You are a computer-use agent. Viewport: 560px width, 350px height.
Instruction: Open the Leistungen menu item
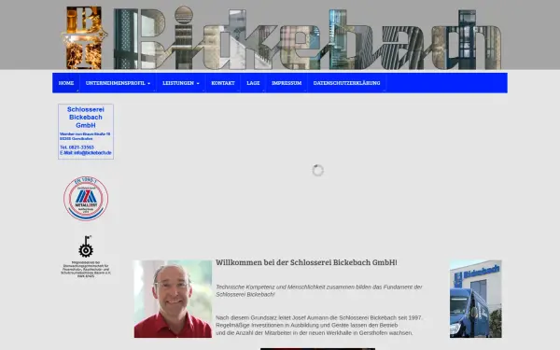pos(178,83)
